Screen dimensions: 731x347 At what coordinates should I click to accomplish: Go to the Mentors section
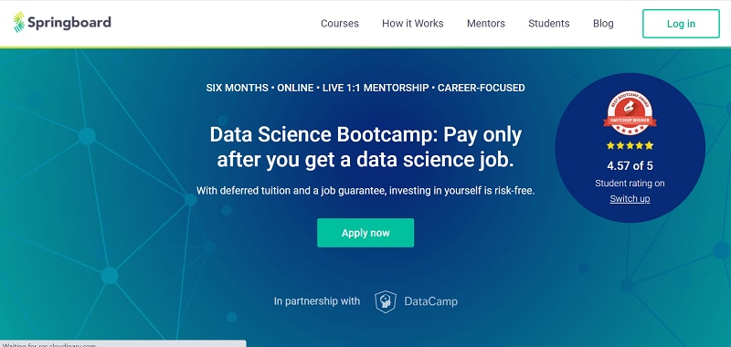(x=486, y=24)
